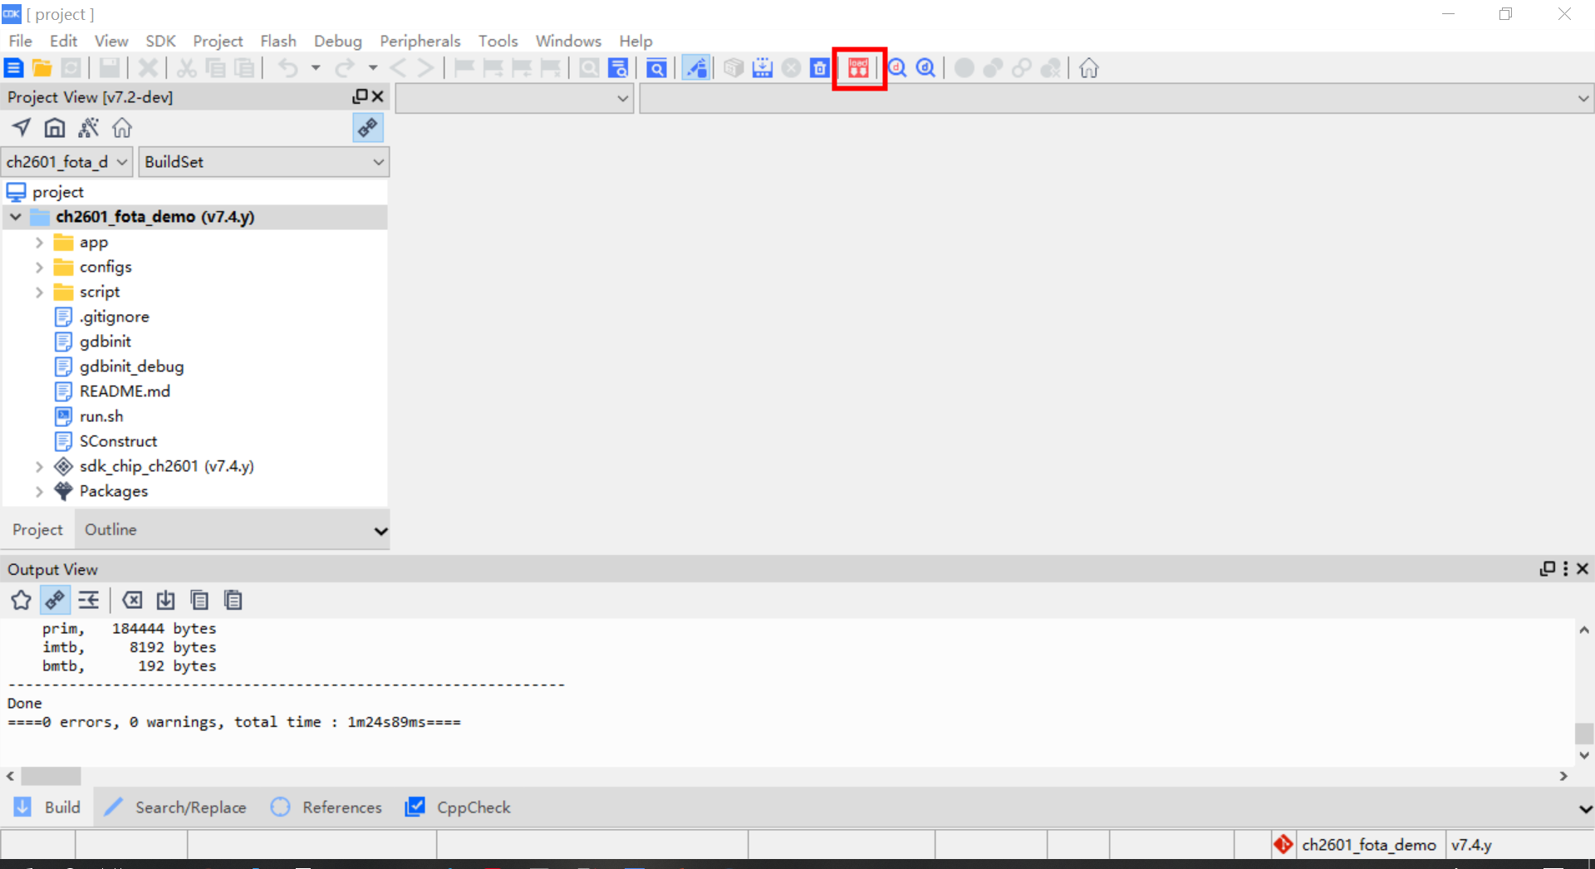Open the Peripherals menu

pos(420,41)
